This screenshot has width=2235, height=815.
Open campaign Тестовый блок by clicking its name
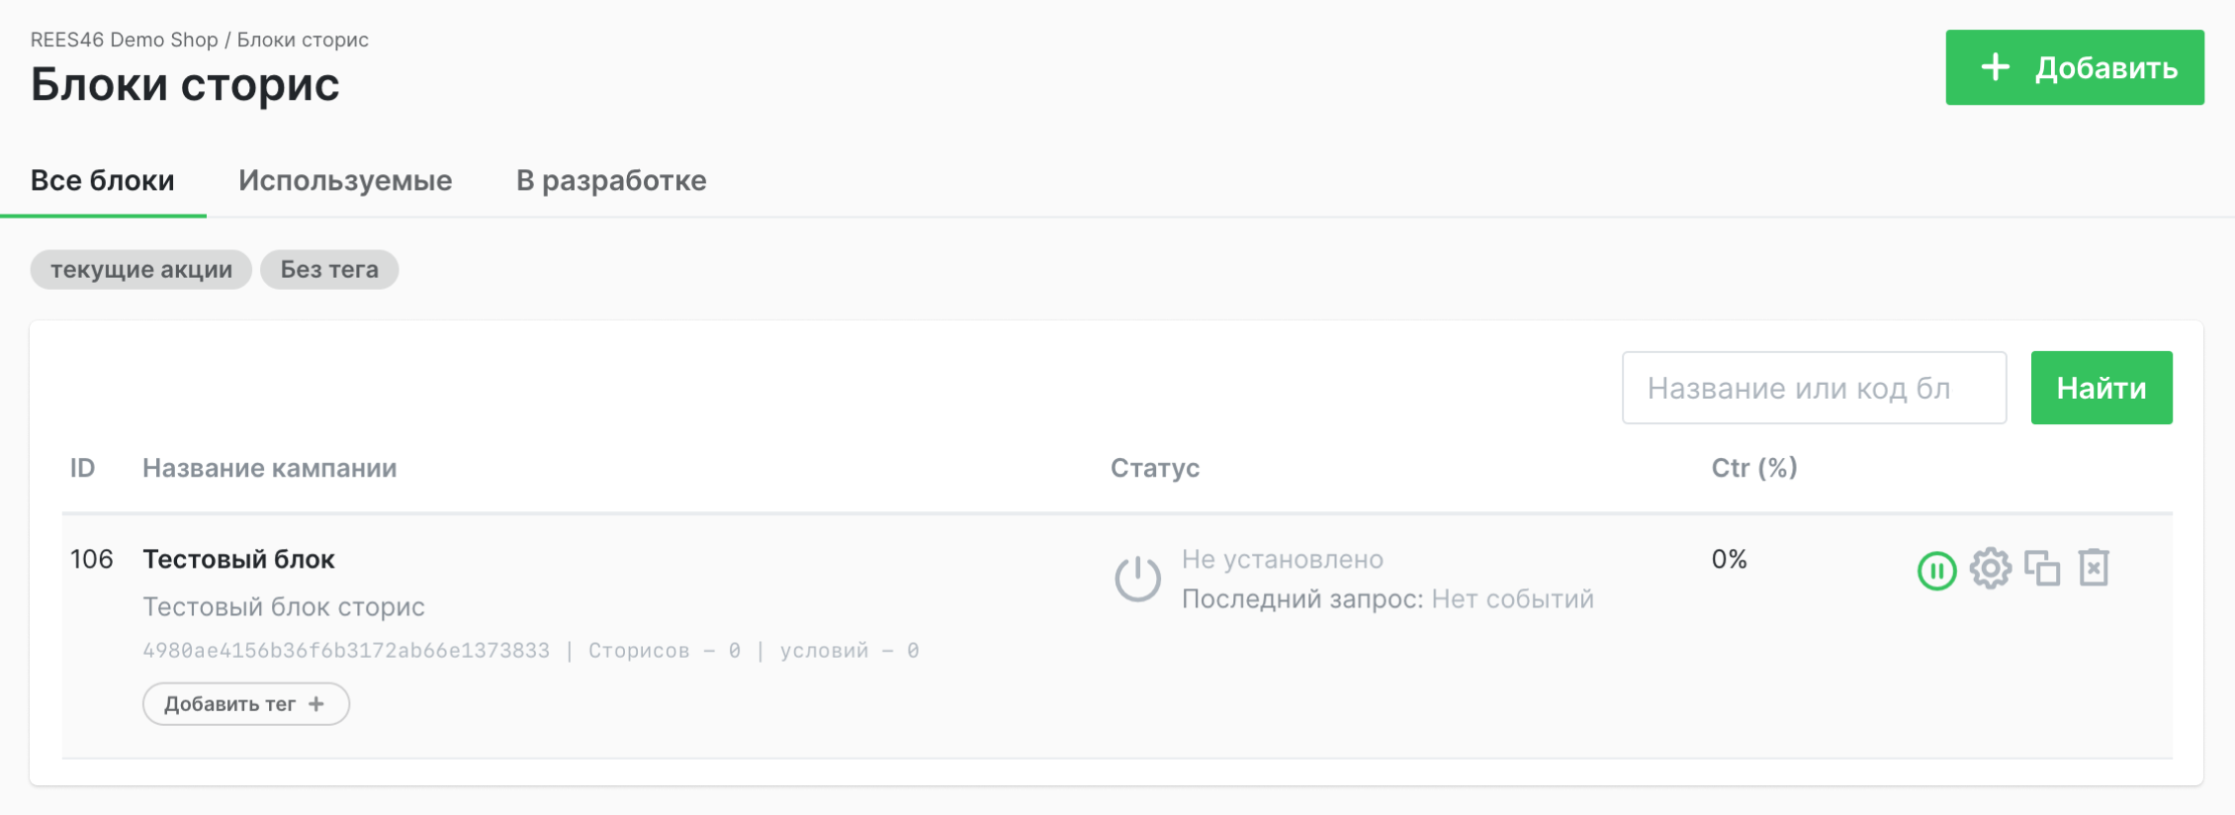(238, 558)
